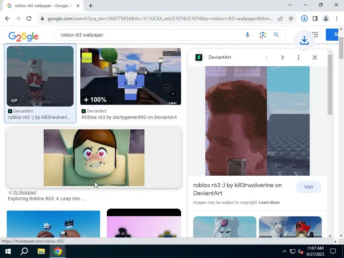
Task: Open the Windows Start menu
Action: pos(8,251)
